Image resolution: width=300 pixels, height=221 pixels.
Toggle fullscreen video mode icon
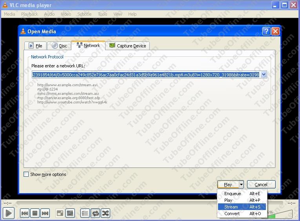point(60,213)
